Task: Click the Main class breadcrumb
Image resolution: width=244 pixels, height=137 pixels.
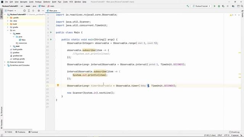Action: (42, 6)
